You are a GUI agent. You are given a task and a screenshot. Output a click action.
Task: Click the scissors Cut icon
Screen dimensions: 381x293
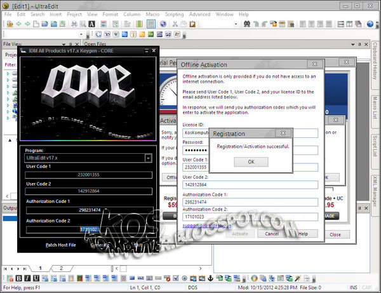[x=175, y=24]
